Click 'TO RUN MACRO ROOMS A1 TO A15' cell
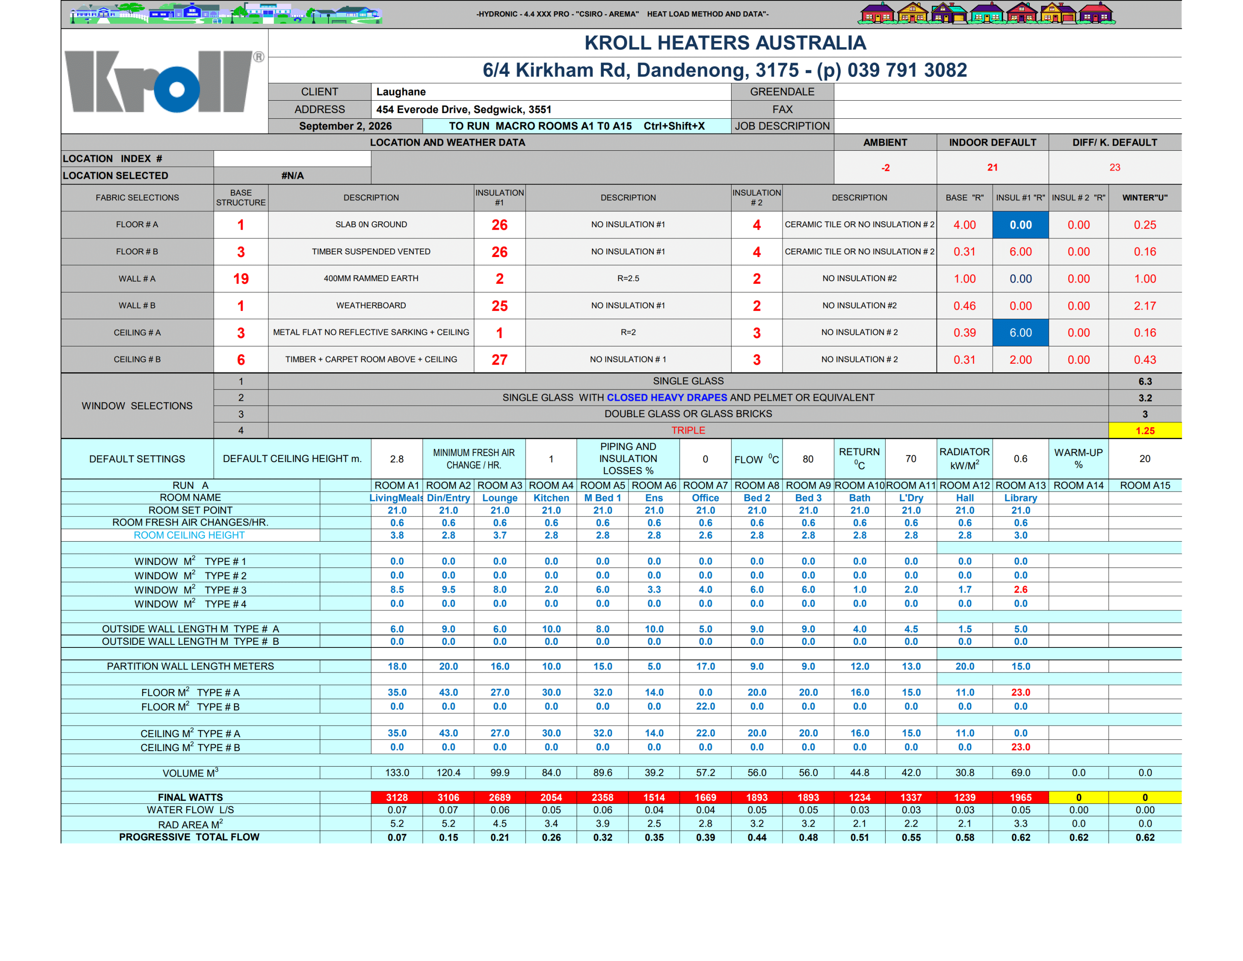Image resolution: width=1243 pixels, height=961 pixels. 577,126
